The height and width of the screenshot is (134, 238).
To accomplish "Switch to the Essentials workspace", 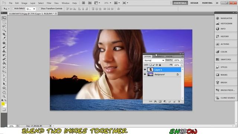I will coord(180,3).
